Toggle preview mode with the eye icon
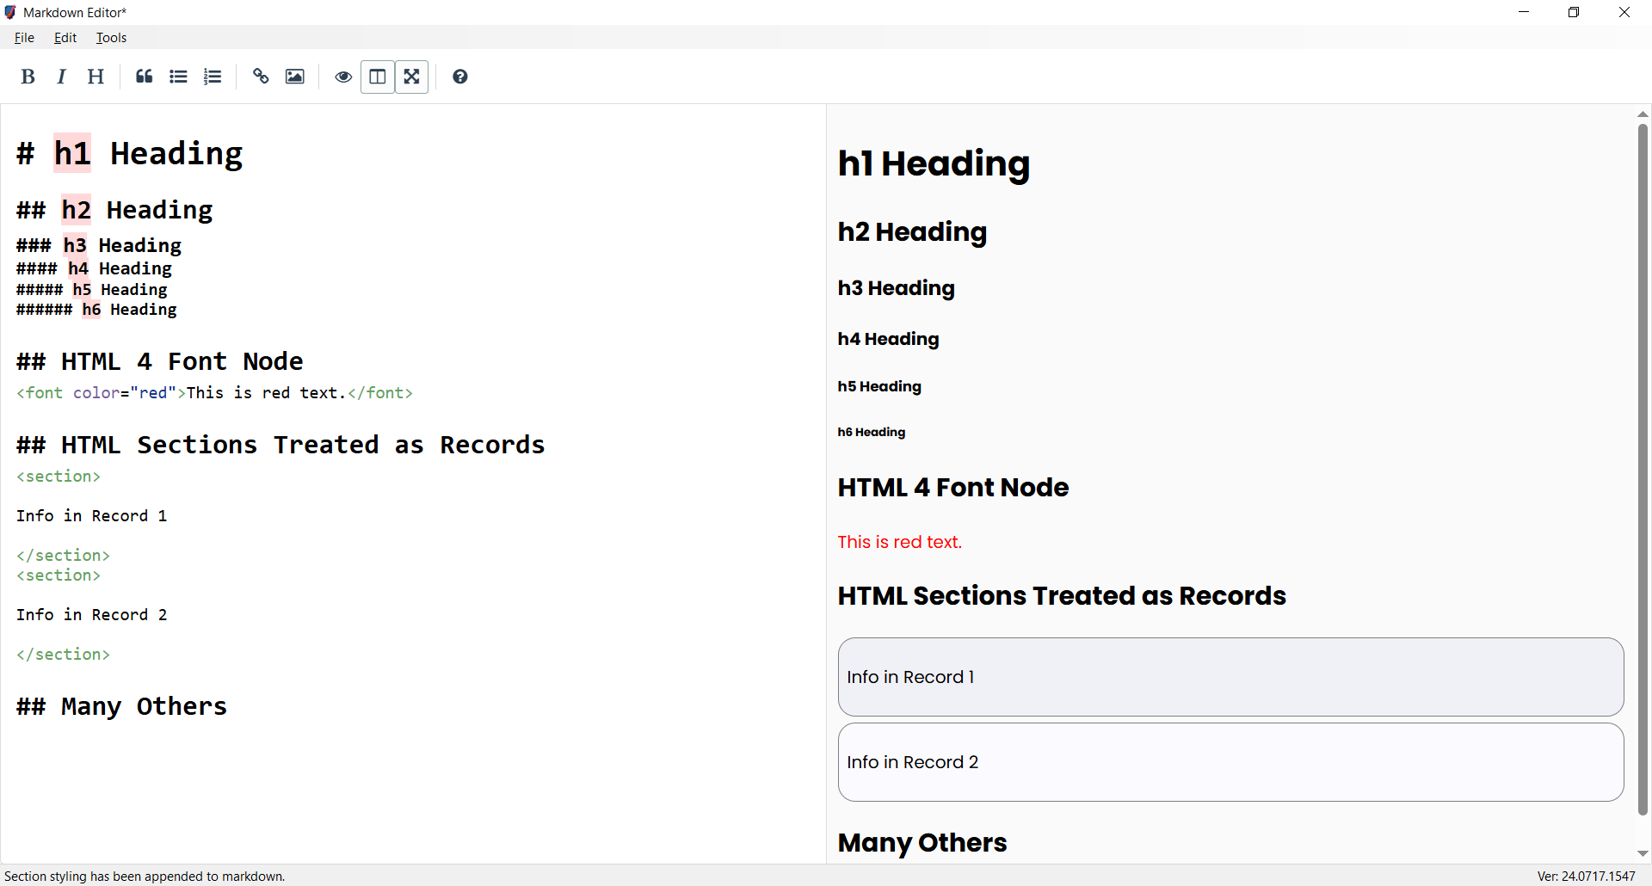The width and height of the screenshot is (1652, 886). [x=343, y=77]
